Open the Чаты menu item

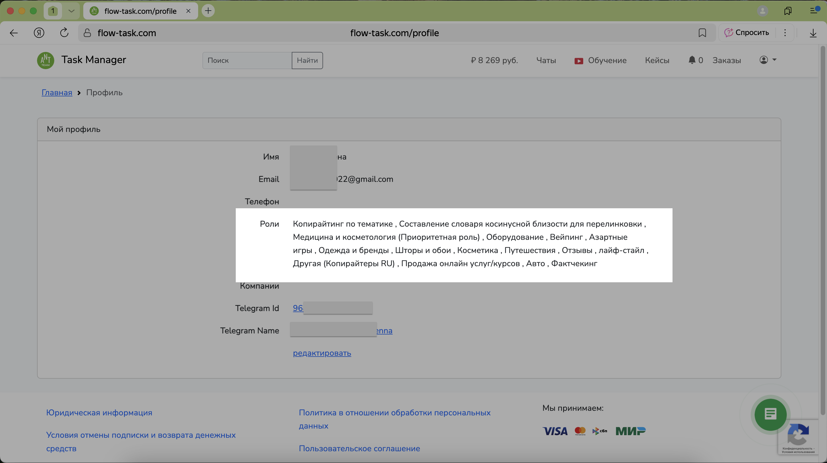click(x=546, y=60)
